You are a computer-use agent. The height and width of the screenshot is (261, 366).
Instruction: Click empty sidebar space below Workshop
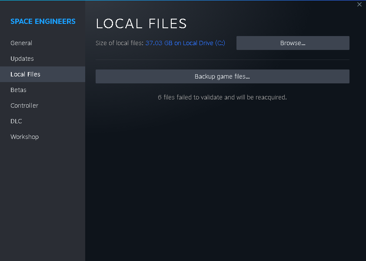tap(43, 195)
